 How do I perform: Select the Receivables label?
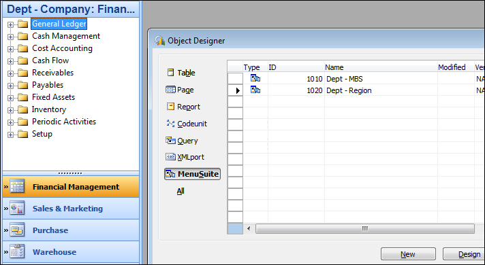pyautogui.click(x=53, y=73)
